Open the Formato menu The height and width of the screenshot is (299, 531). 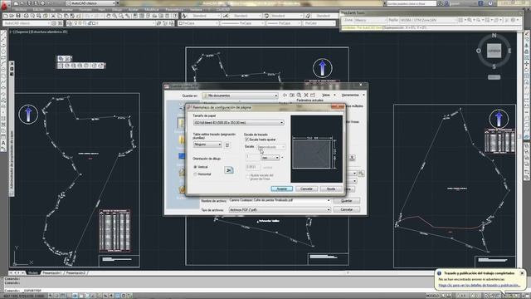click(85, 9)
